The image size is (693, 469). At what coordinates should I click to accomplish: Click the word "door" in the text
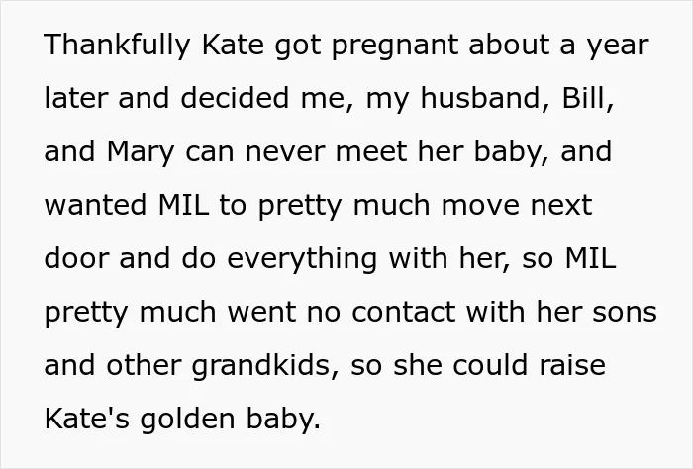click(76, 257)
